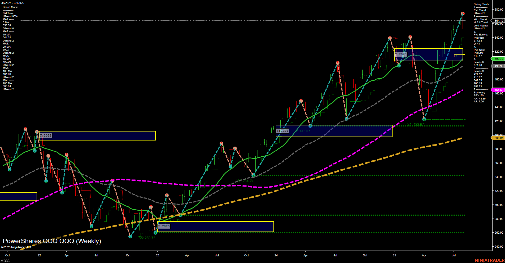This screenshot has height=263, width=505.
Task: Click the red swing high pivot marker at top right
Action: 463,13
